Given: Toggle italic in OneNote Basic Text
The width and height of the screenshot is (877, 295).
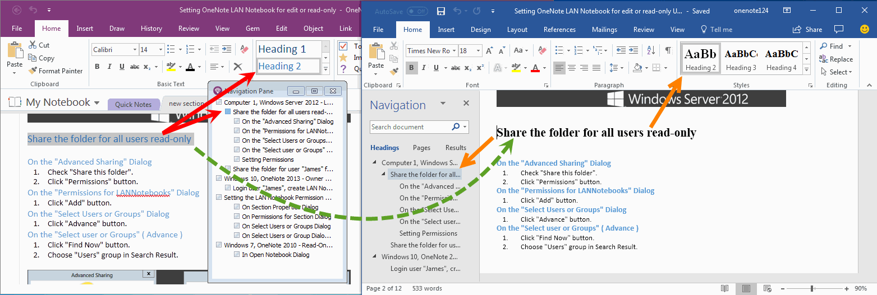Looking at the screenshot, I should point(109,67).
